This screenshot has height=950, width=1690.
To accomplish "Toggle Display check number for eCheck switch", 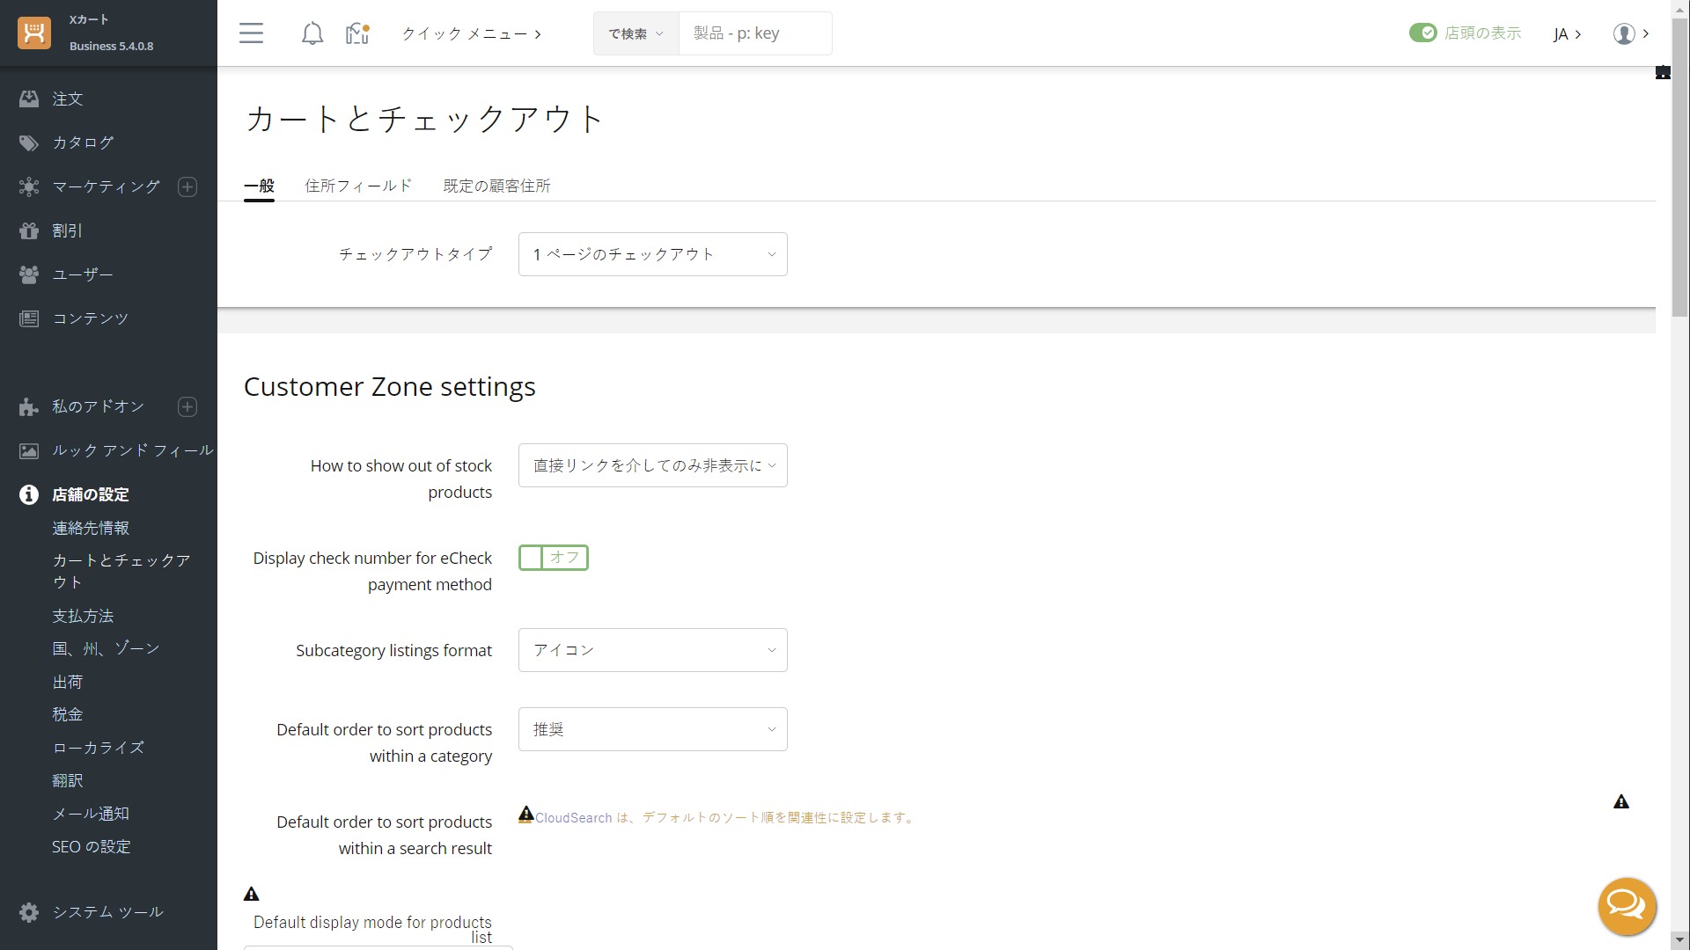I will pyautogui.click(x=554, y=558).
